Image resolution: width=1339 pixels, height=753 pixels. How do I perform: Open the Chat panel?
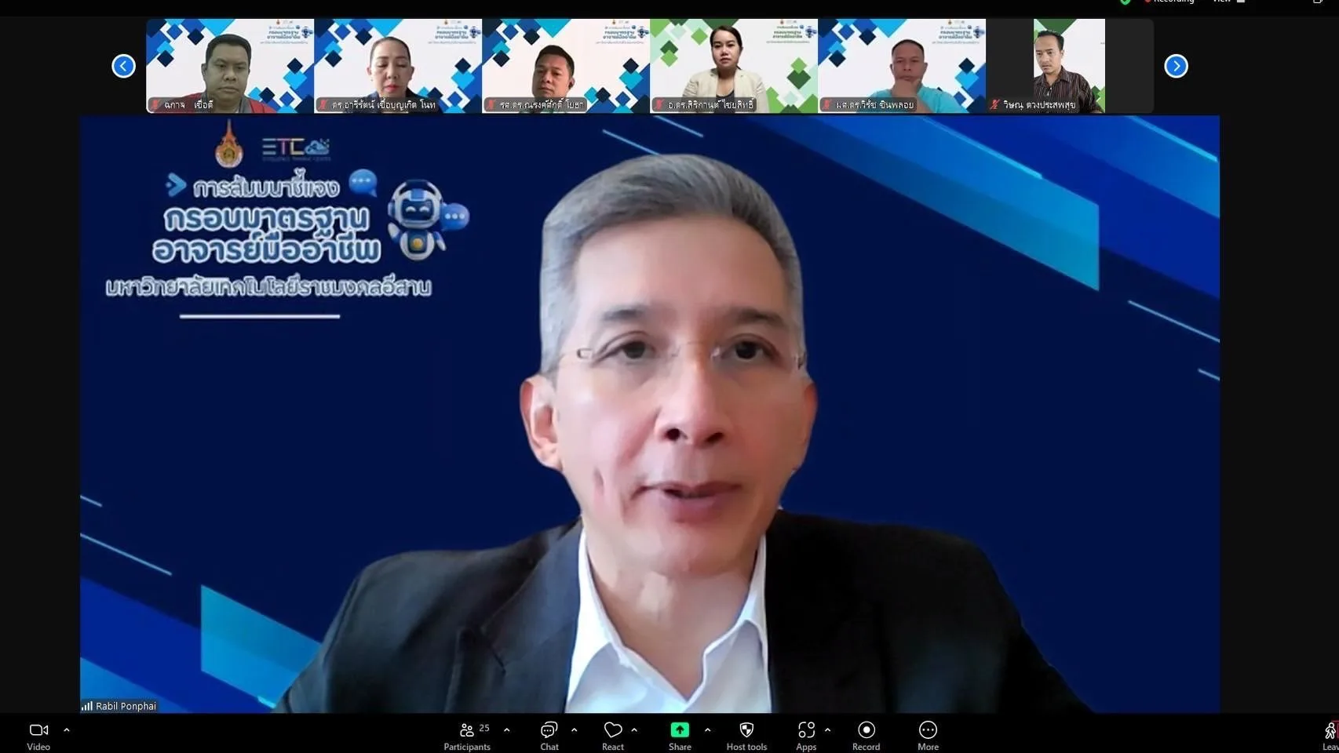click(x=549, y=735)
